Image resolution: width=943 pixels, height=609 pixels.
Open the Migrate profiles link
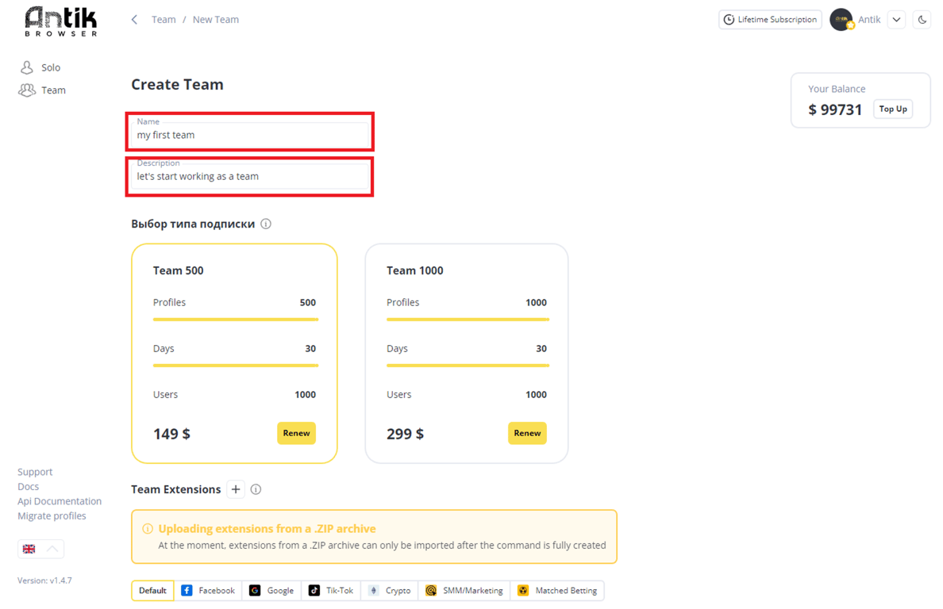click(x=52, y=516)
